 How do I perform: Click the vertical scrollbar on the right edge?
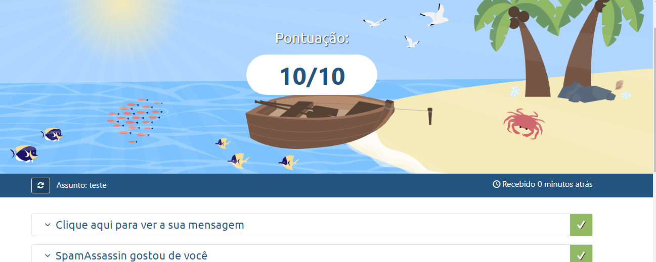point(653,131)
